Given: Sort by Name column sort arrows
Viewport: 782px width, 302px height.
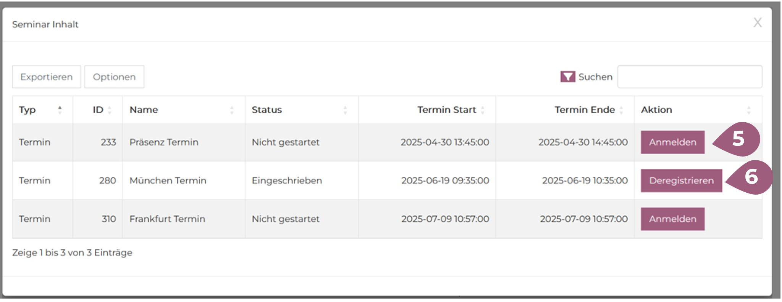Looking at the screenshot, I should pos(232,110).
